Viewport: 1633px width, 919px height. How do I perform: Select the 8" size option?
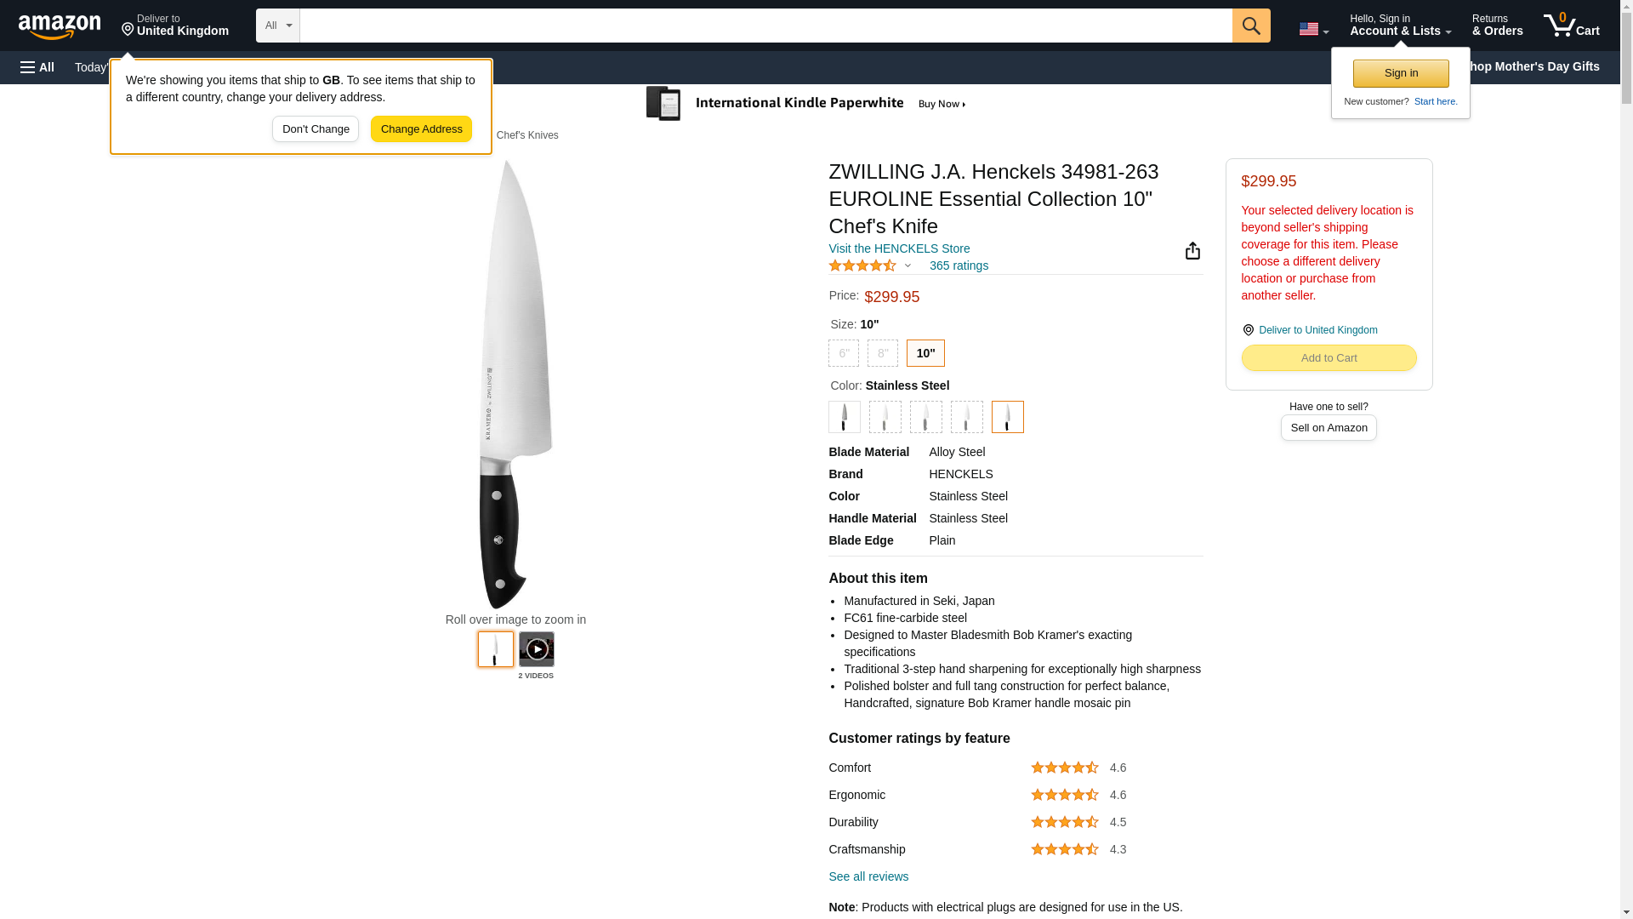[883, 353]
